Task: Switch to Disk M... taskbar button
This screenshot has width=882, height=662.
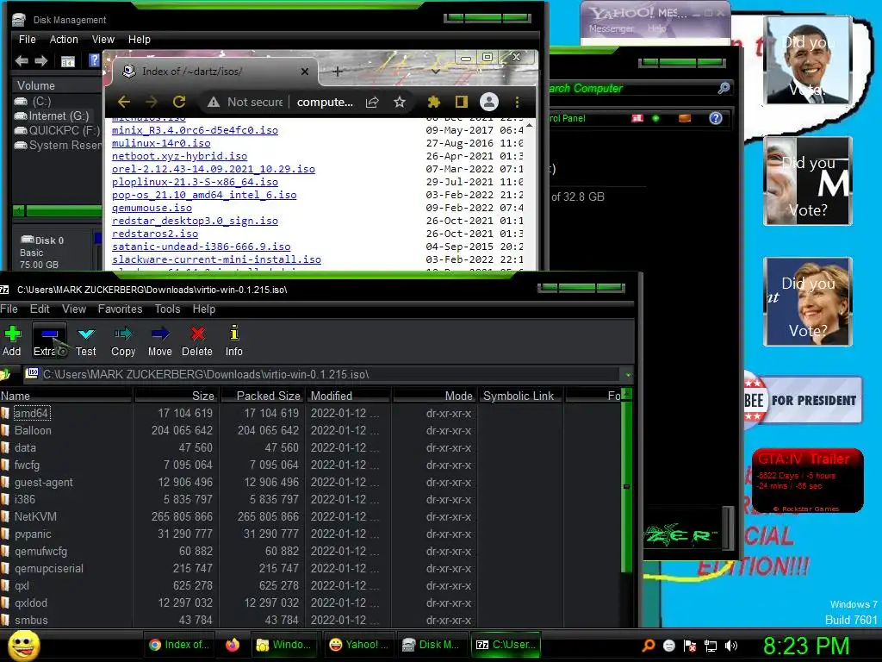Action: (431, 645)
